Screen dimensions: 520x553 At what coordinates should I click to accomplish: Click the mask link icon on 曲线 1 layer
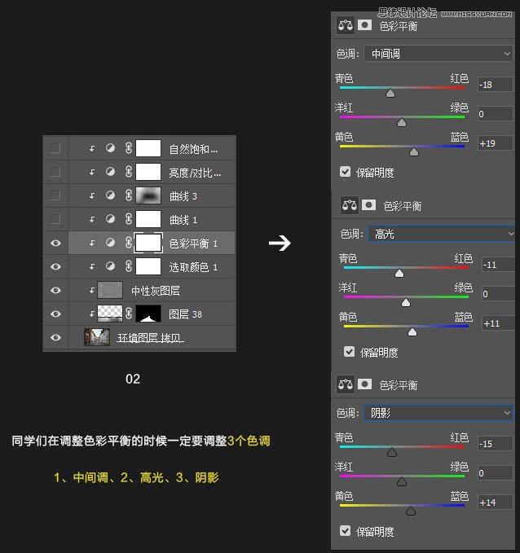(129, 219)
